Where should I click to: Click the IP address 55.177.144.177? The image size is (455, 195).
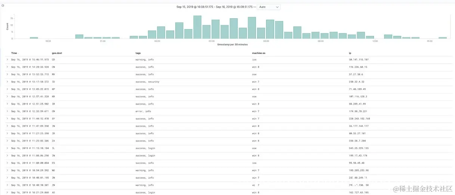click(x=359, y=126)
